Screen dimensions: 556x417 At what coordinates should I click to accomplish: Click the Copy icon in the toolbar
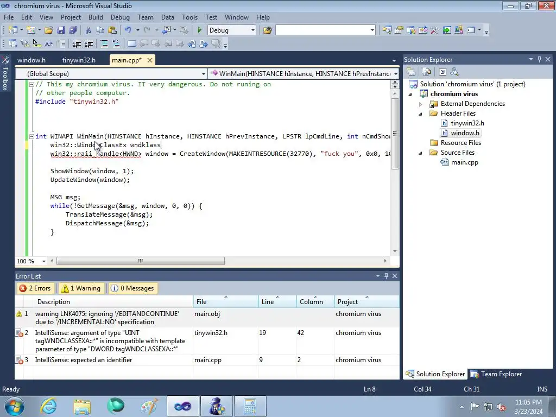[x=100, y=30]
